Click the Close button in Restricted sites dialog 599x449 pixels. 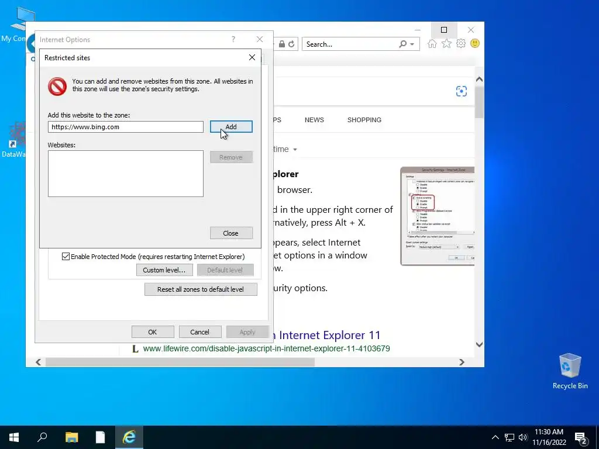[x=231, y=233]
